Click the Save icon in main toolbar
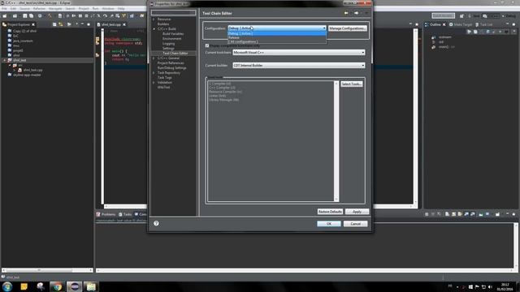Image resolution: width=520 pixels, height=292 pixels. pyautogui.click(x=25, y=15)
